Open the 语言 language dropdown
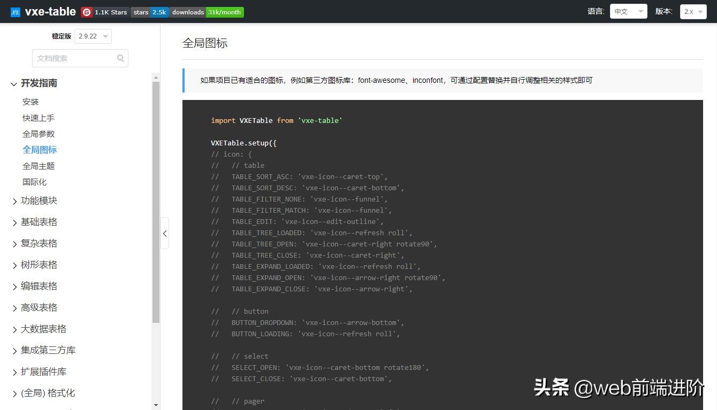 [x=628, y=11]
